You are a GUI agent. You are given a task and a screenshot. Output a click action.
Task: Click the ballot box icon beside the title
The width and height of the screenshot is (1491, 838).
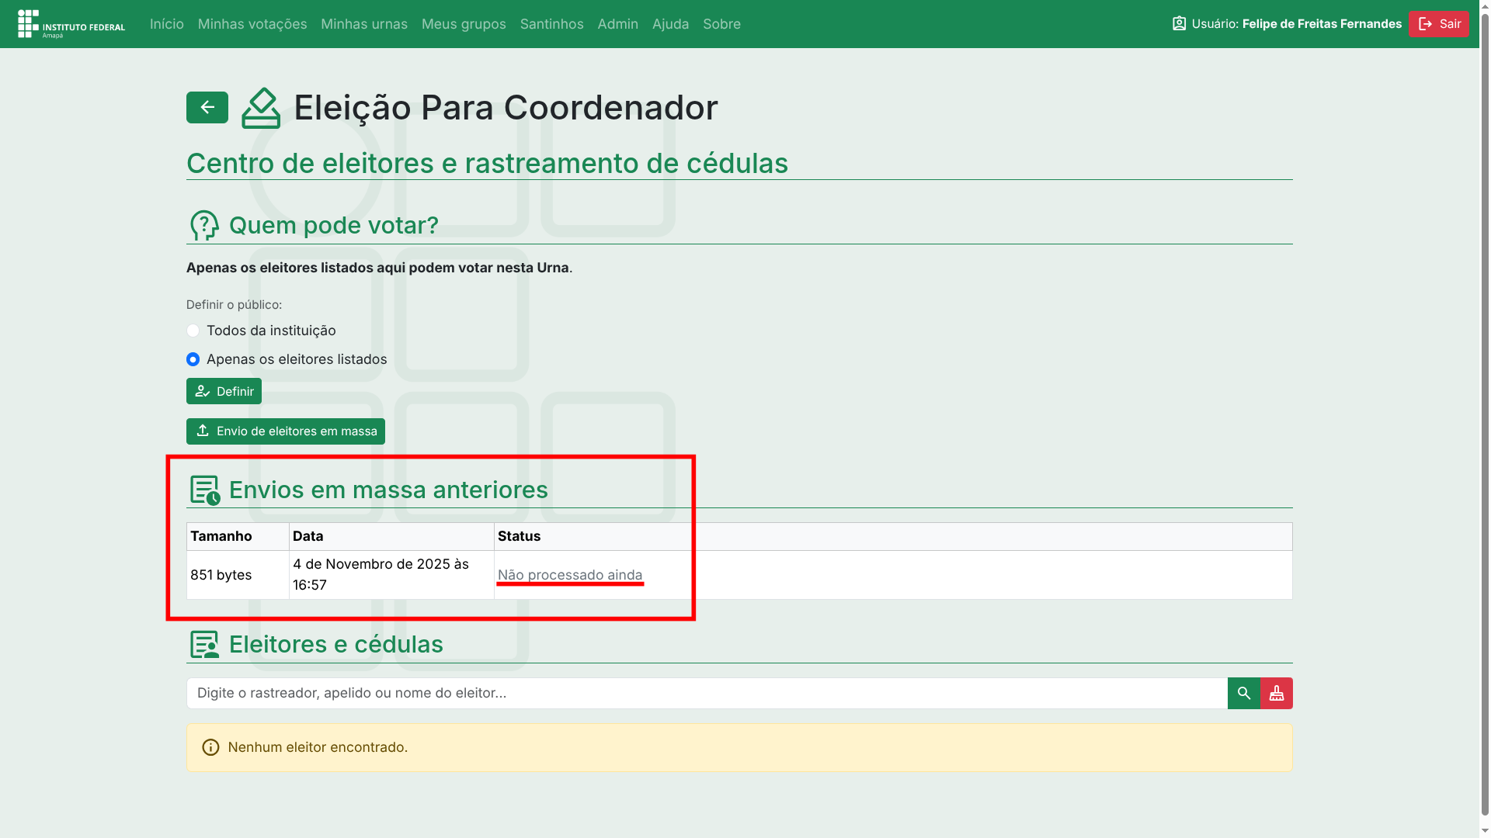coord(261,108)
